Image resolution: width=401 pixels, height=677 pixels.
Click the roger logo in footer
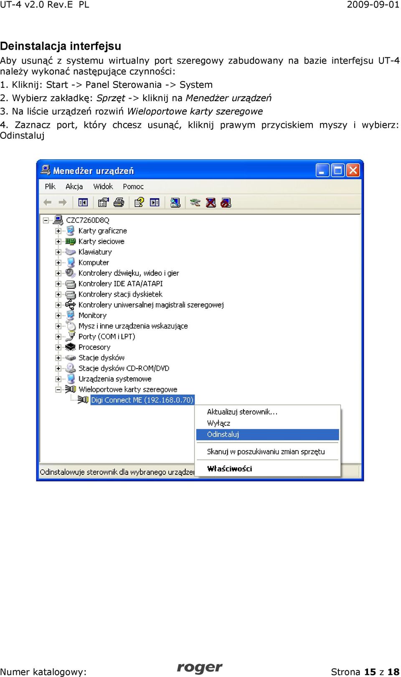(x=200, y=667)
